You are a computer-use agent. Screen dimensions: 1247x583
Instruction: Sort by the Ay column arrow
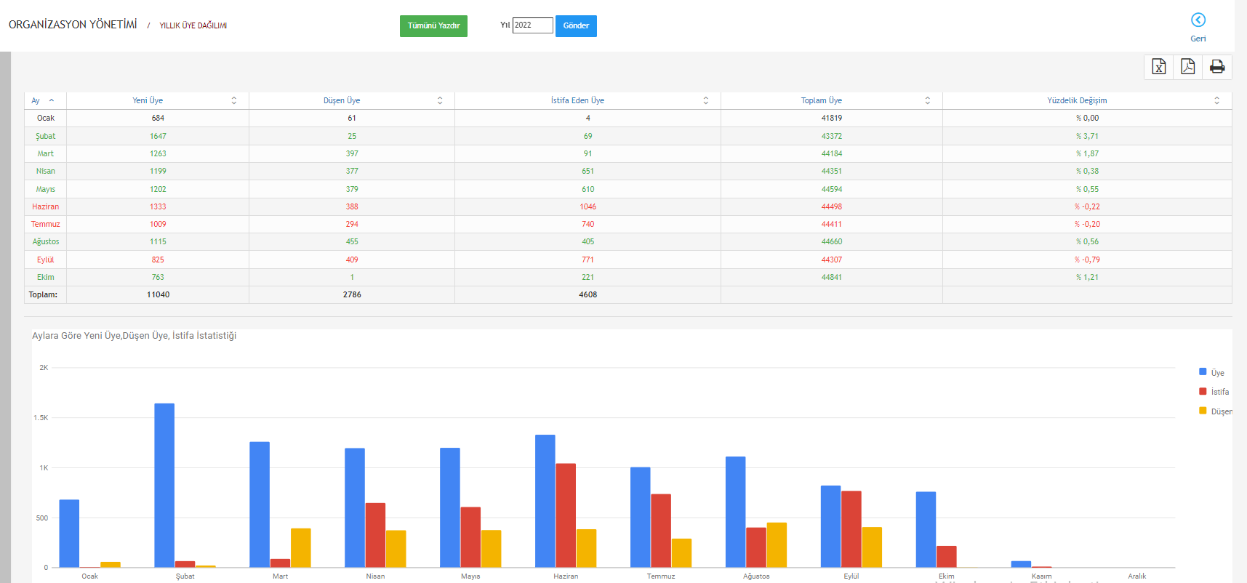[52, 100]
